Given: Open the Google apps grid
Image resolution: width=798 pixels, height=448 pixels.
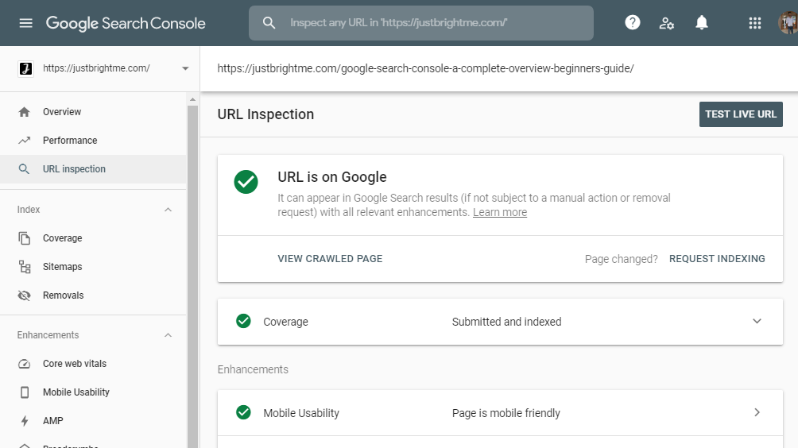Looking at the screenshot, I should pyautogui.click(x=755, y=23).
